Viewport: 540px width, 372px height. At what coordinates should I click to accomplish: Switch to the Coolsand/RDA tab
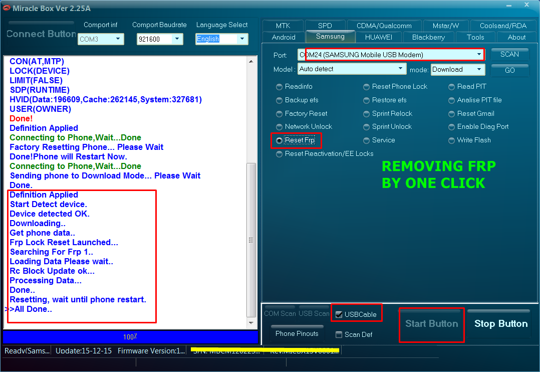(x=503, y=26)
